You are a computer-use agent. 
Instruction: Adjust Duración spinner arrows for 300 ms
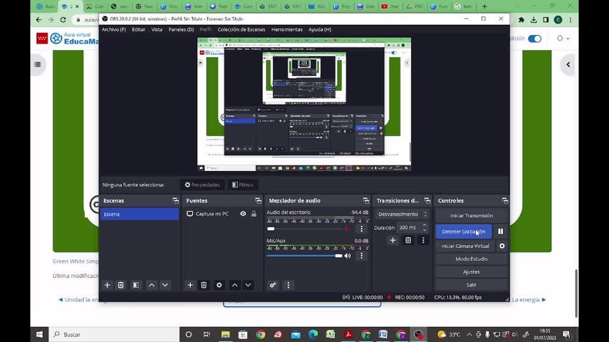(x=424, y=227)
